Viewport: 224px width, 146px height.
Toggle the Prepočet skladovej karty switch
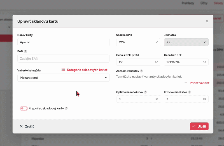pos(24,108)
